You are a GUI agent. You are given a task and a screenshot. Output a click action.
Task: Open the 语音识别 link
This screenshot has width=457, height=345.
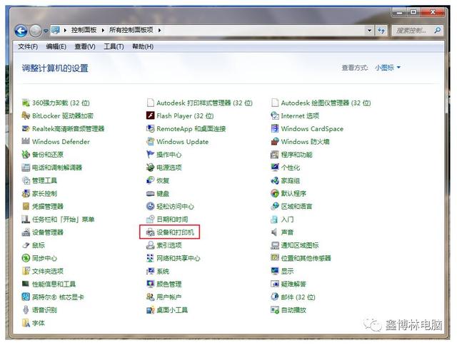point(44,310)
